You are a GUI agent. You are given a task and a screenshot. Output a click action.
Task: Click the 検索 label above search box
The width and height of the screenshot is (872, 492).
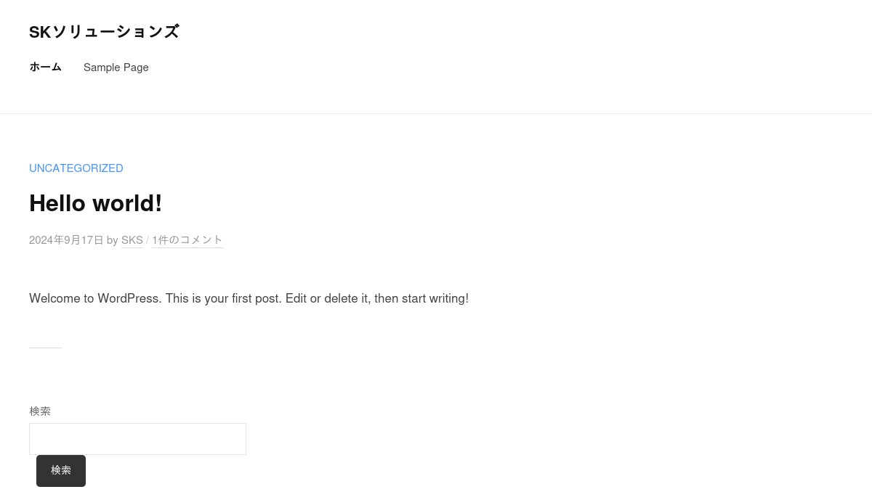(40, 411)
